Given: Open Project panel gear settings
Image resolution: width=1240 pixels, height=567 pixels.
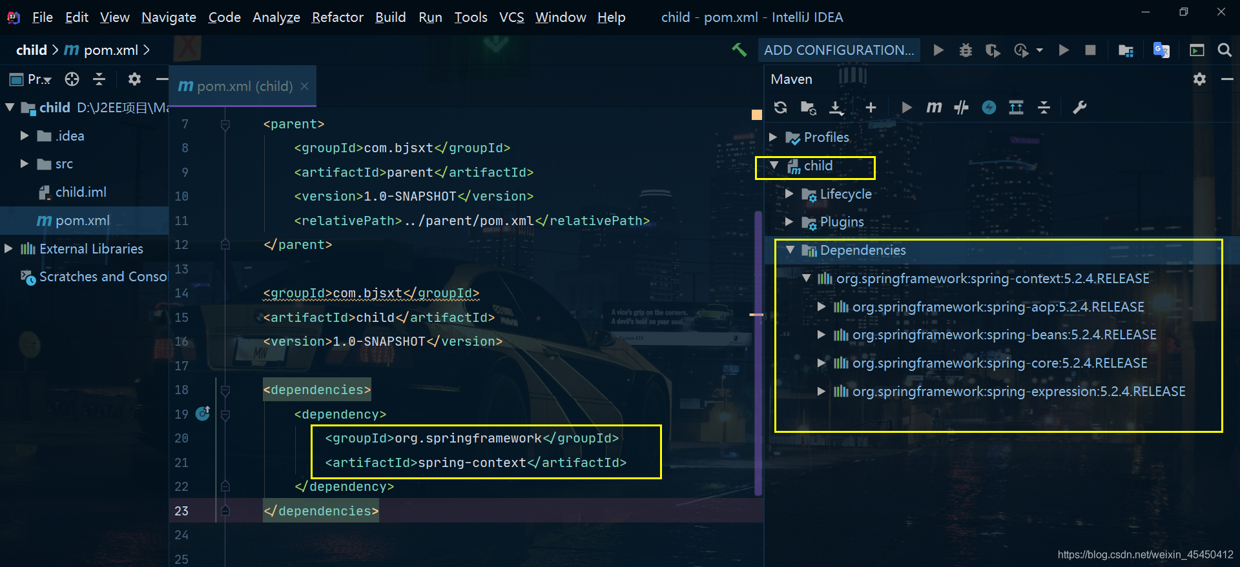Looking at the screenshot, I should (134, 79).
